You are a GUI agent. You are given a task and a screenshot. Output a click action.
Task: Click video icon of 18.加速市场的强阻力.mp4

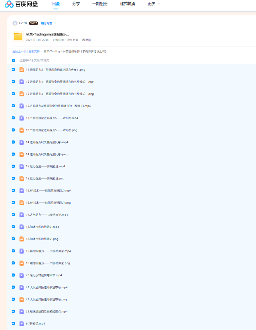21,227
